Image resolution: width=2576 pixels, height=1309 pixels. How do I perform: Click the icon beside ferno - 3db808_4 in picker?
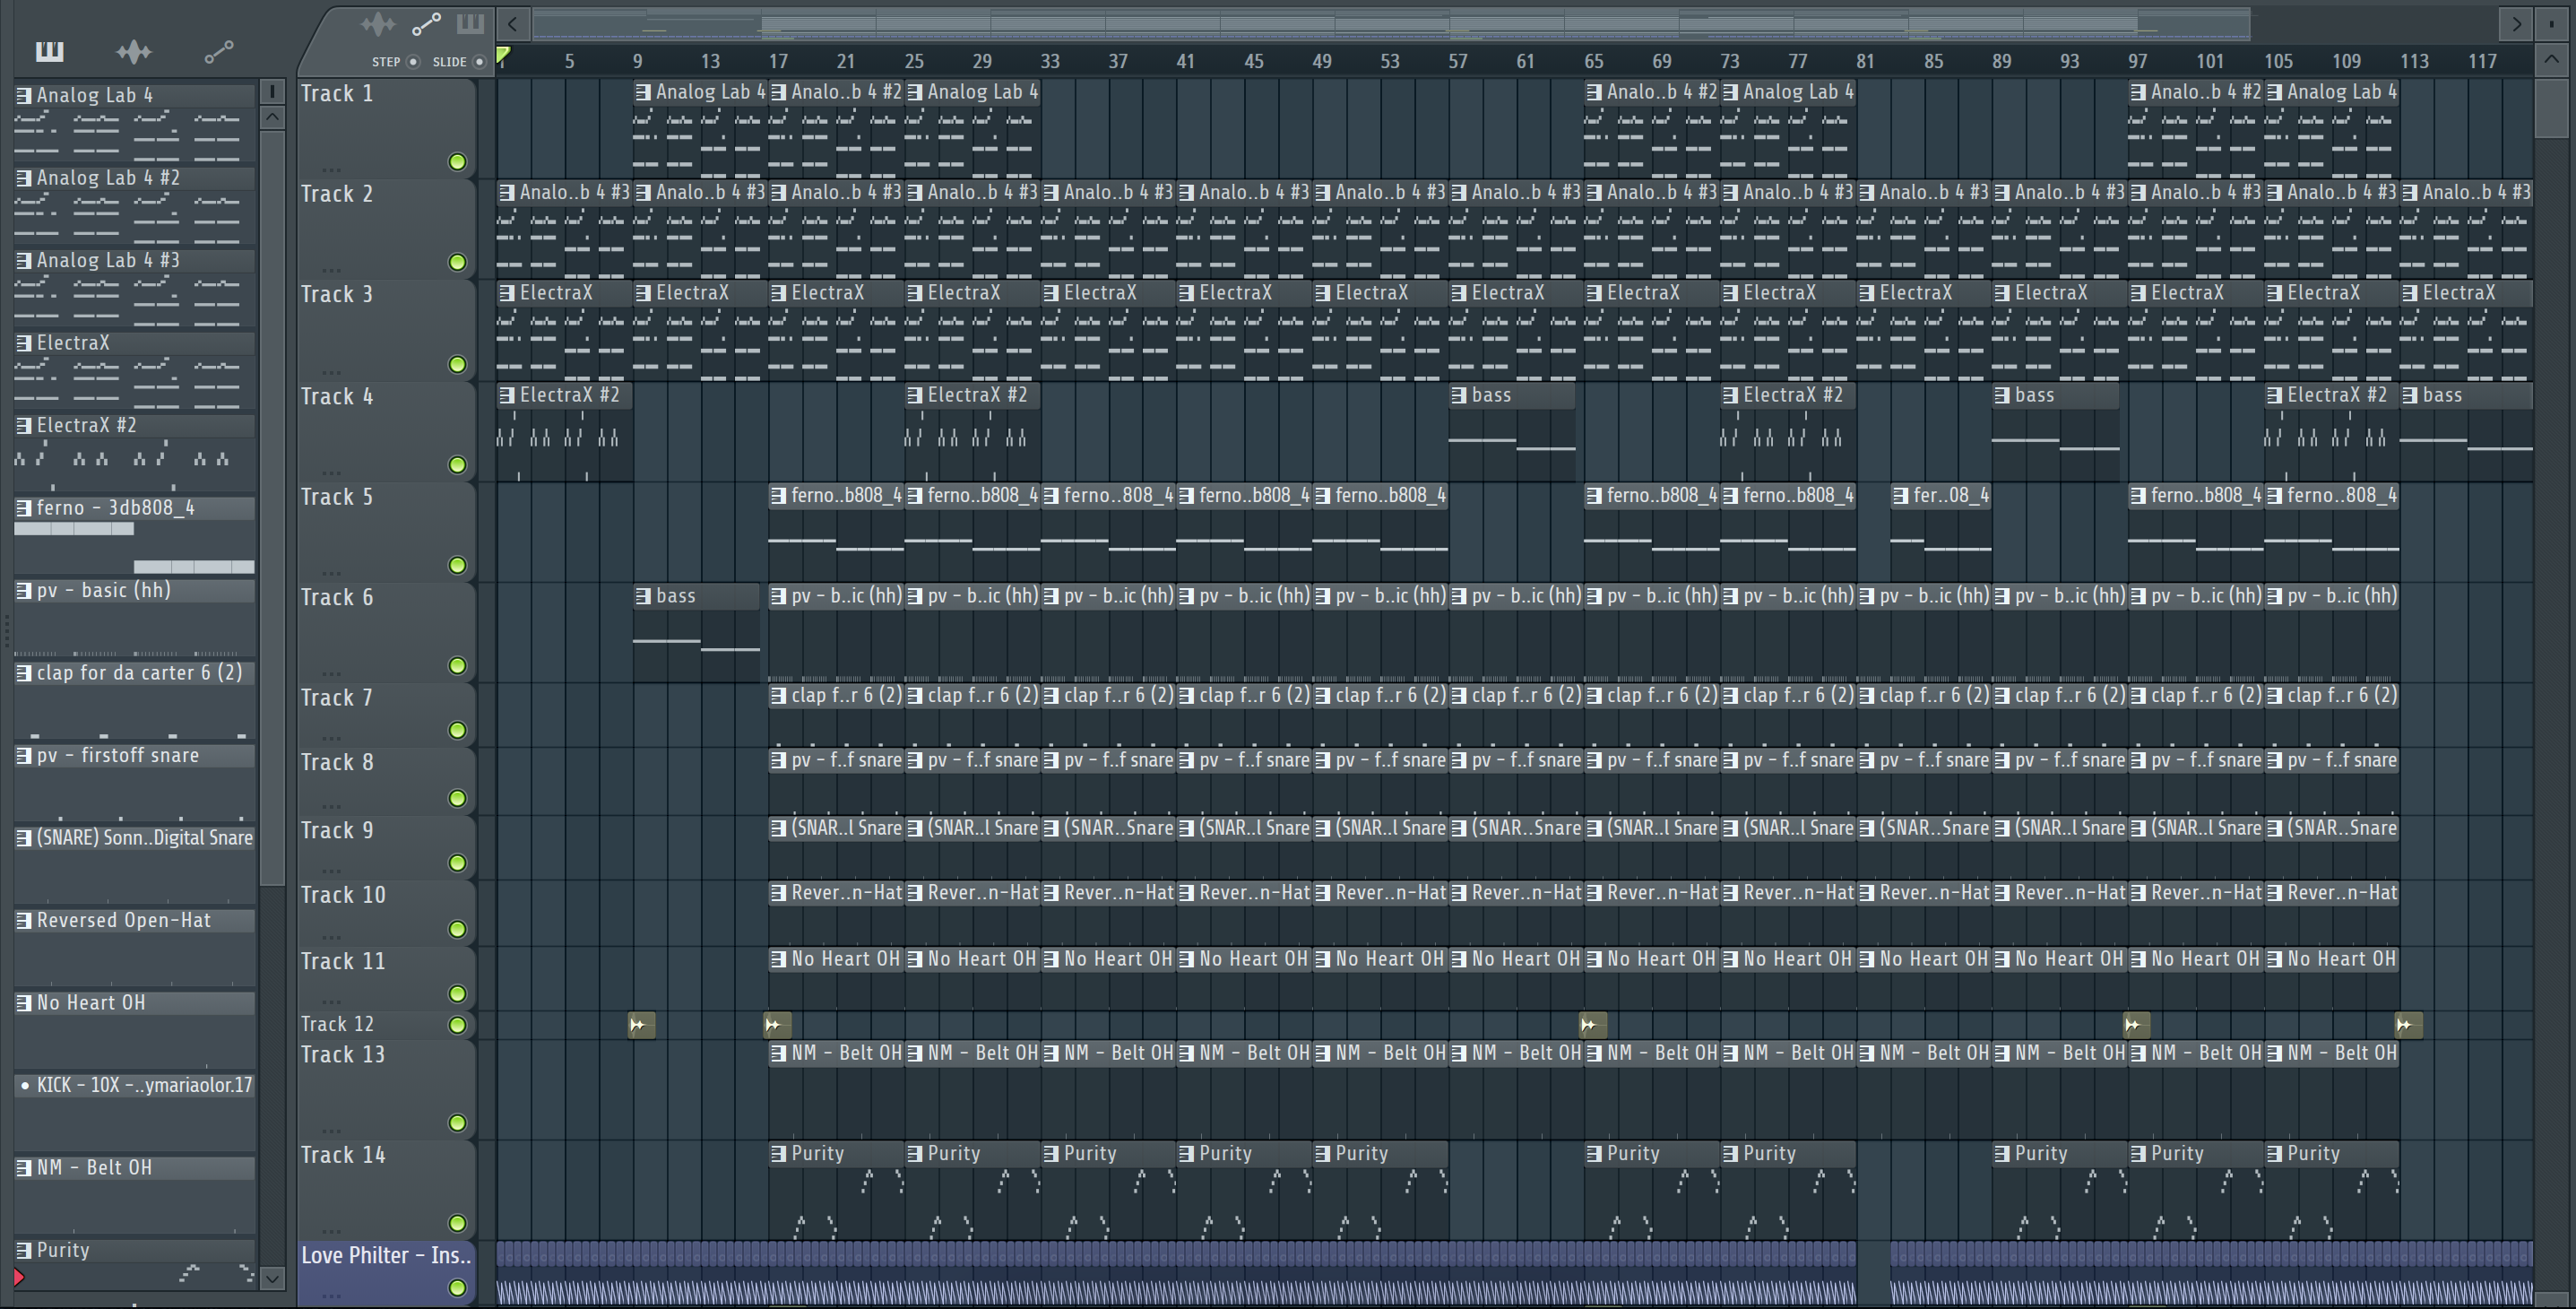pos(24,508)
